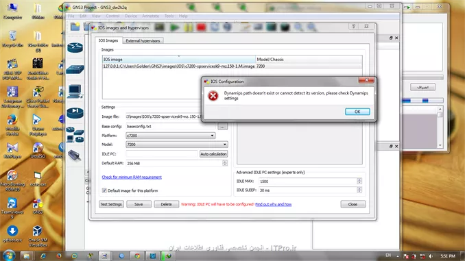
Task: Click the clock showing 5:51 PM
Action: coord(447,256)
